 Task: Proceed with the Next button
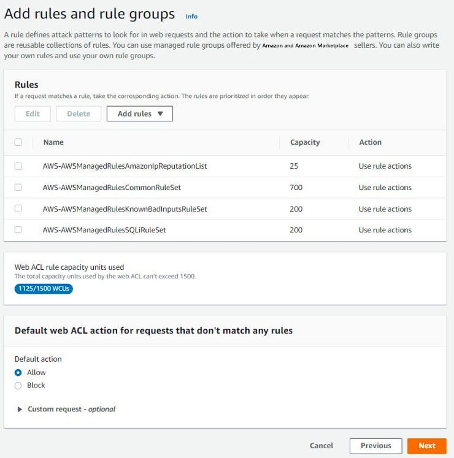(x=427, y=446)
